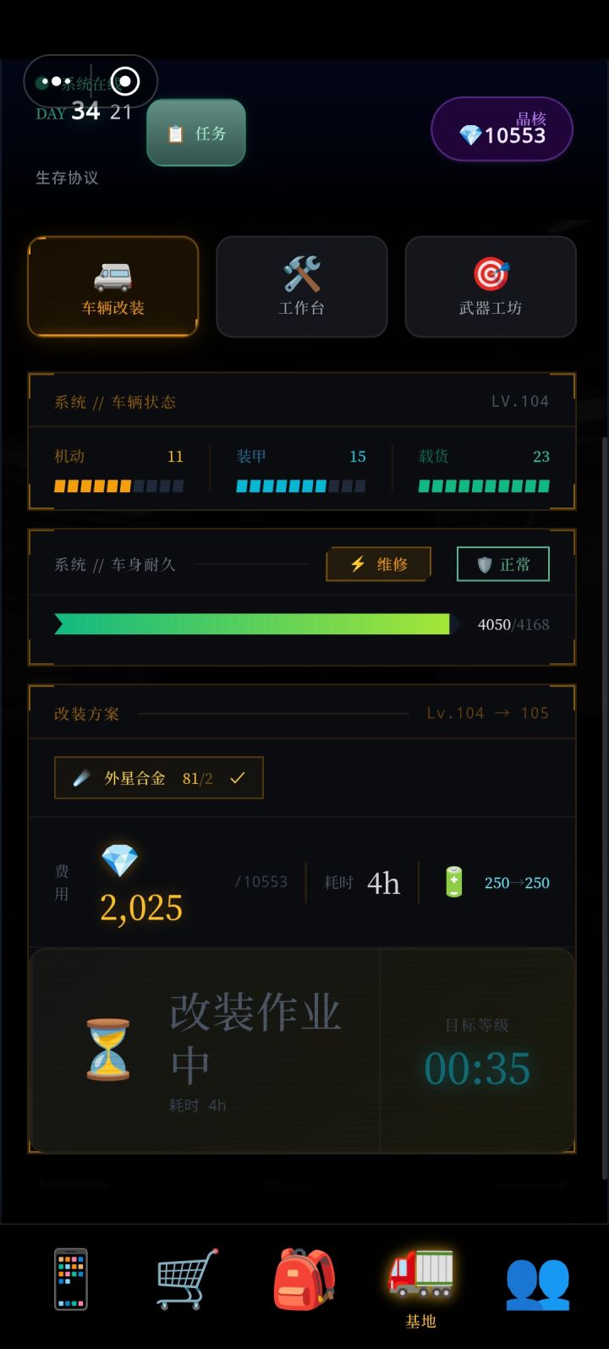Open the red backpack inventory
Screen dimensions: 609x1349
point(304,1278)
